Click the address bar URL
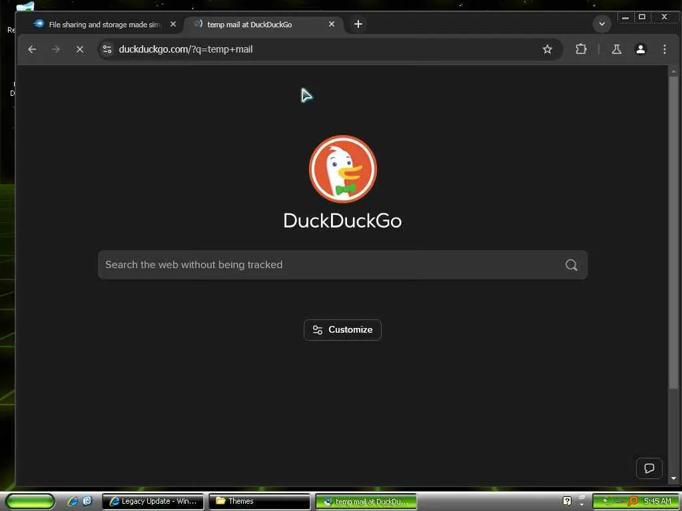Viewport: 682px width, 511px height. point(186,49)
